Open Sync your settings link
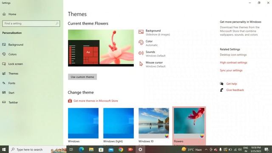Viewport: 272px width, 153px height. pos(231,70)
